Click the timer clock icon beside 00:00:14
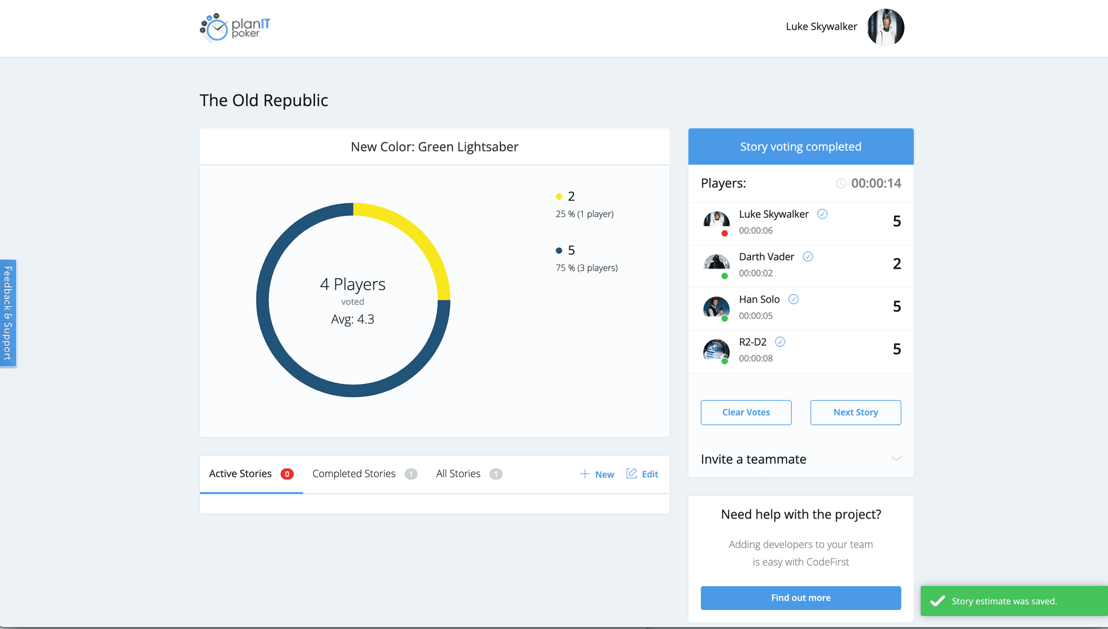 click(841, 184)
